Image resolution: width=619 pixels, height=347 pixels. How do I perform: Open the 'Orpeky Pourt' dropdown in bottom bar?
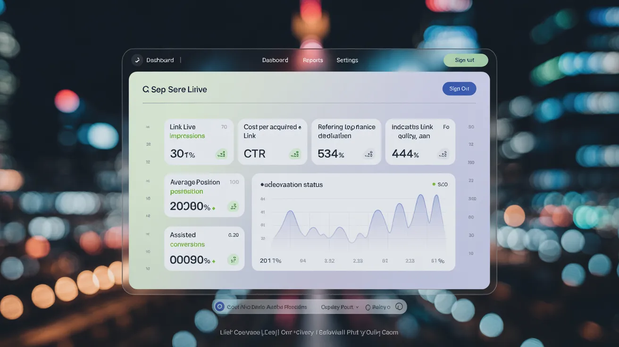tap(340, 307)
